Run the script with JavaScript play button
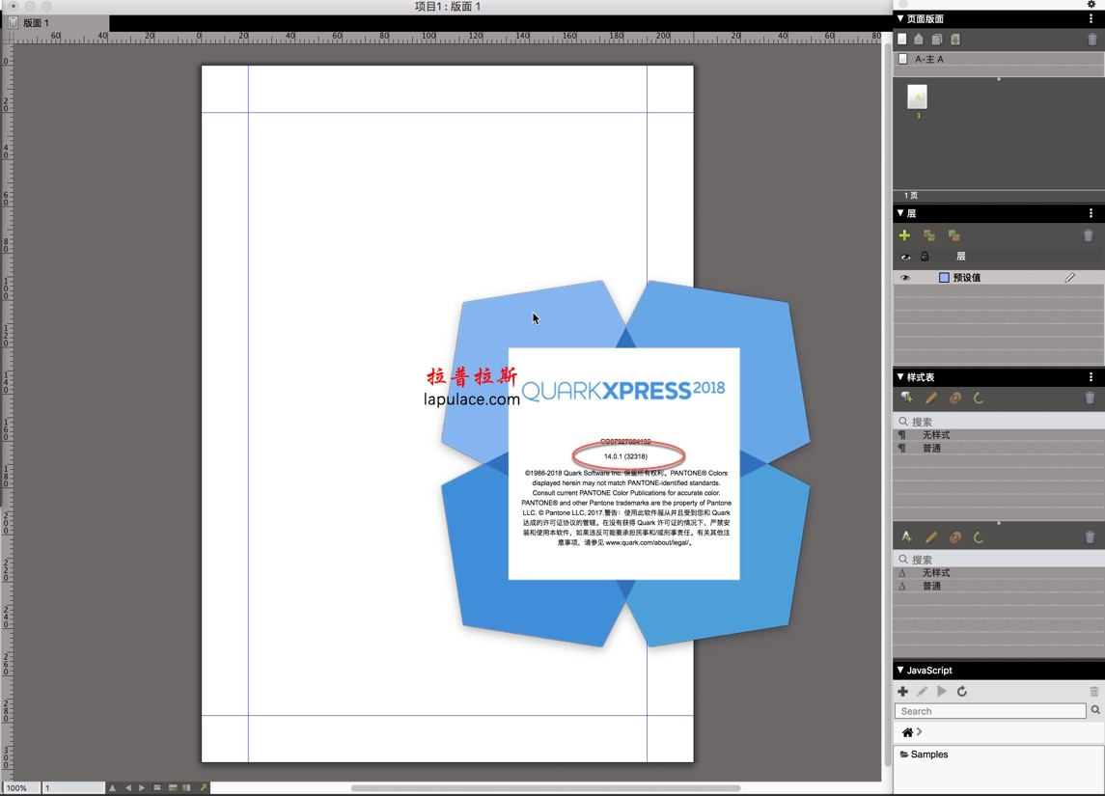 (x=942, y=692)
